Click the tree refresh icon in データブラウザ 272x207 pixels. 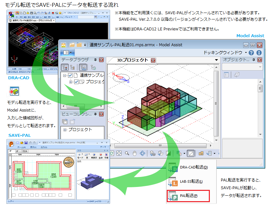tap(94, 67)
